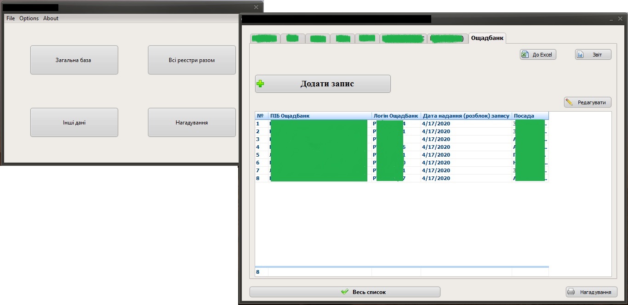
Task: Close the Ощадбанк records window
Action: (x=620, y=19)
